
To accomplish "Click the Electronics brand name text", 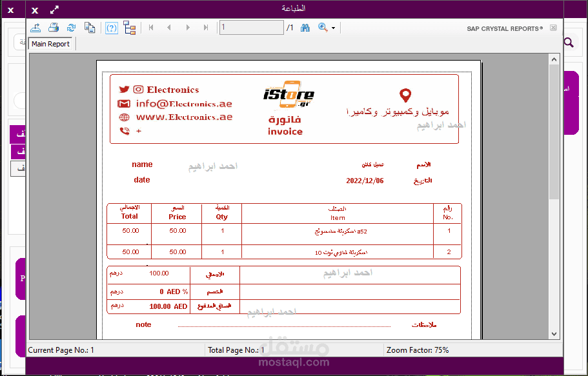I will [x=172, y=90].
